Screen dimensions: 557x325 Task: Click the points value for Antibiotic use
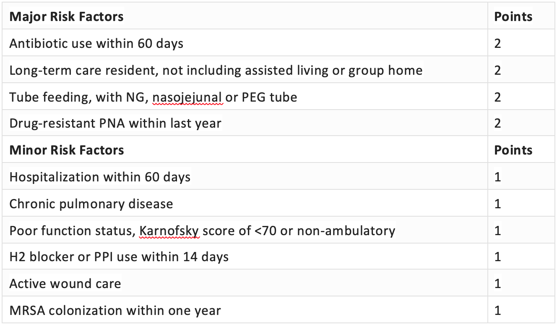pyautogui.click(x=498, y=43)
